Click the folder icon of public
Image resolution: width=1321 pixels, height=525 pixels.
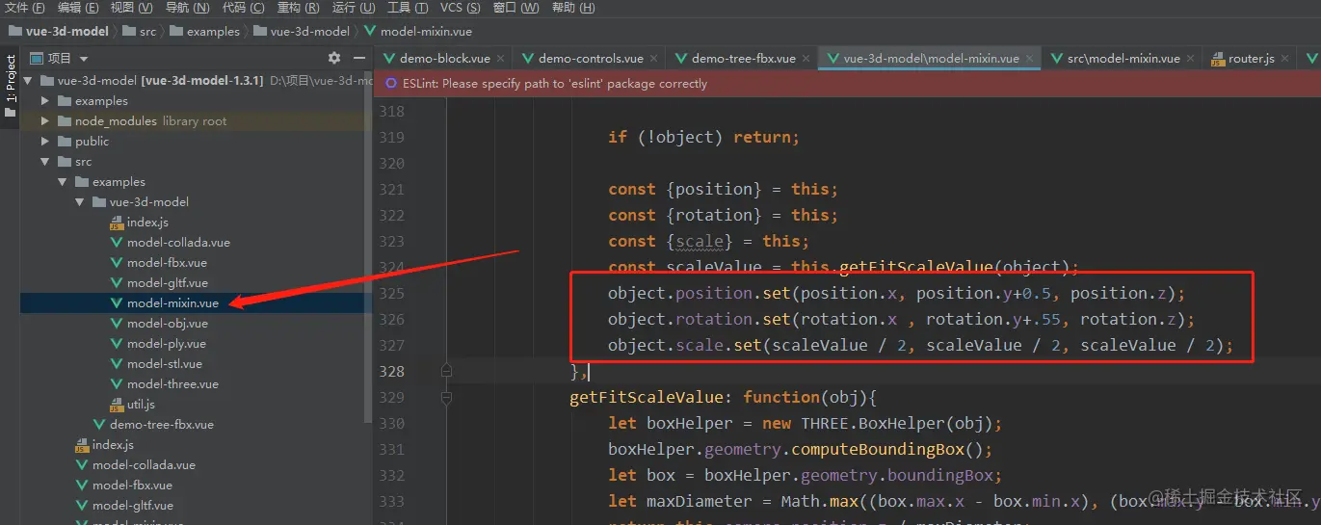point(65,142)
